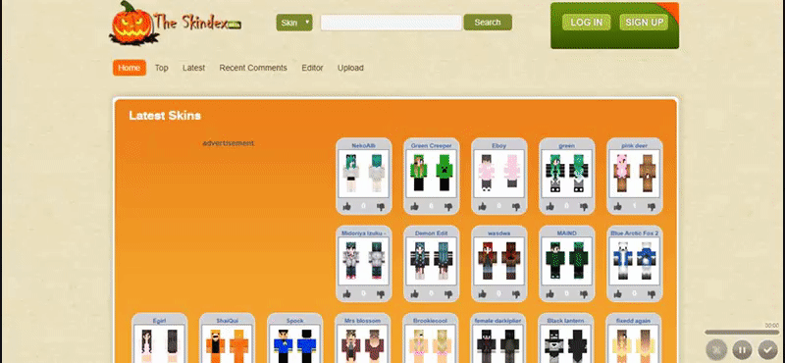Open The Skindex pumpkin logo
This screenshot has width=785, height=363.
[x=176, y=23]
